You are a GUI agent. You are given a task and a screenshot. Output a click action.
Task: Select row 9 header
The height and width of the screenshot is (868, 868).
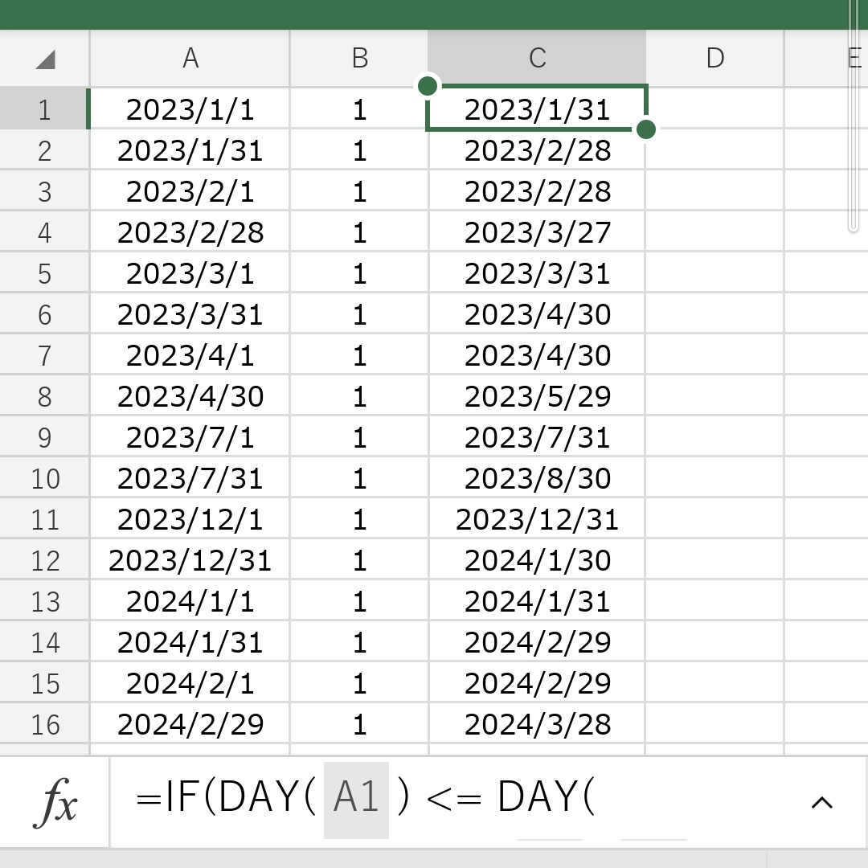44,437
